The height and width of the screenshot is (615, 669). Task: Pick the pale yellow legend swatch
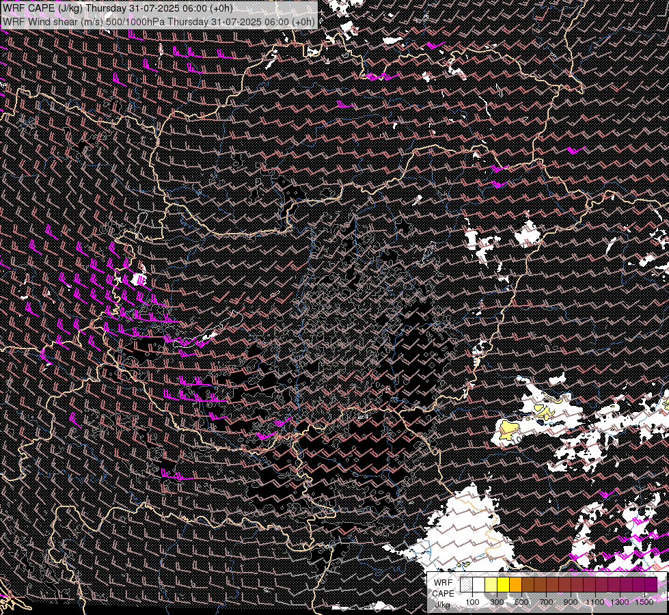pyautogui.click(x=491, y=585)
